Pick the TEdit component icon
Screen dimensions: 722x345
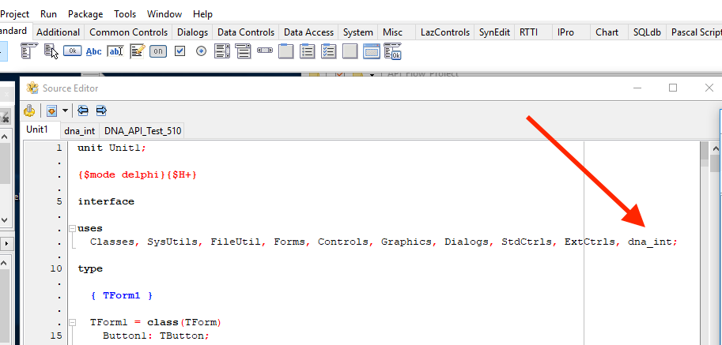tap(115, 51)
